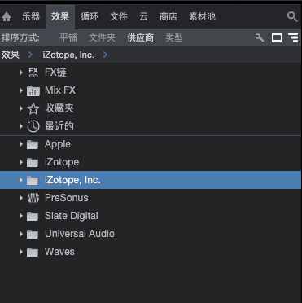Switch to the 循环 tab
This screenshot has width=302, height=303.
(x=90, y=17)
